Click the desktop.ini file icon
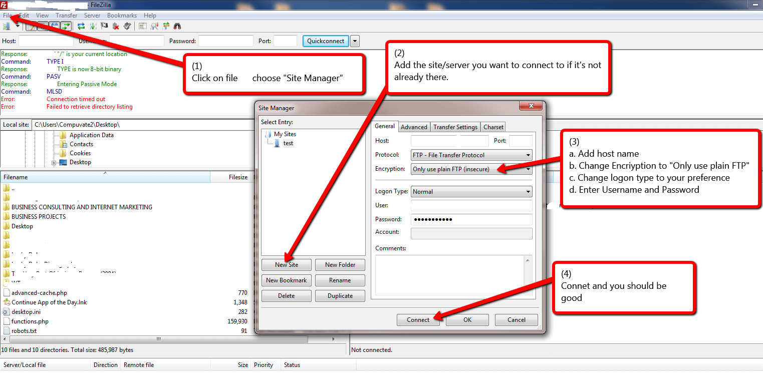The height and width of the screenshot is (378, 763). pyautogui.click(x=6, y=311)
